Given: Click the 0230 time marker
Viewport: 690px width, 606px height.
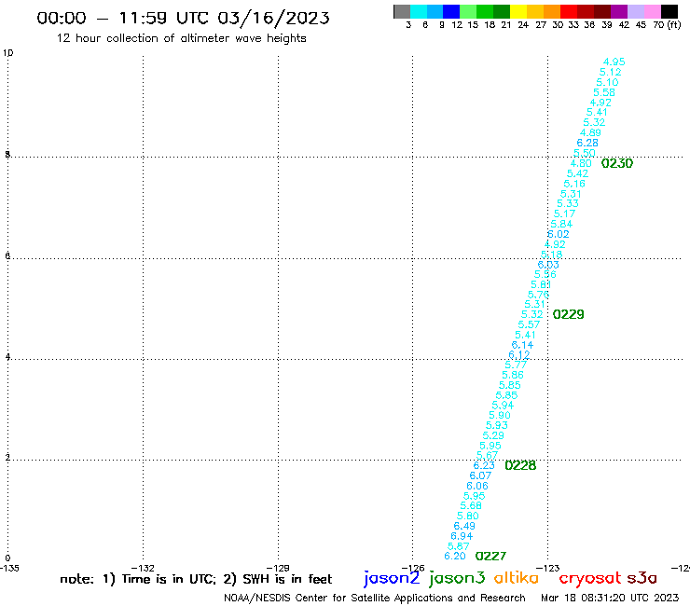Looking at the screenshot, I should click(617, 163).
